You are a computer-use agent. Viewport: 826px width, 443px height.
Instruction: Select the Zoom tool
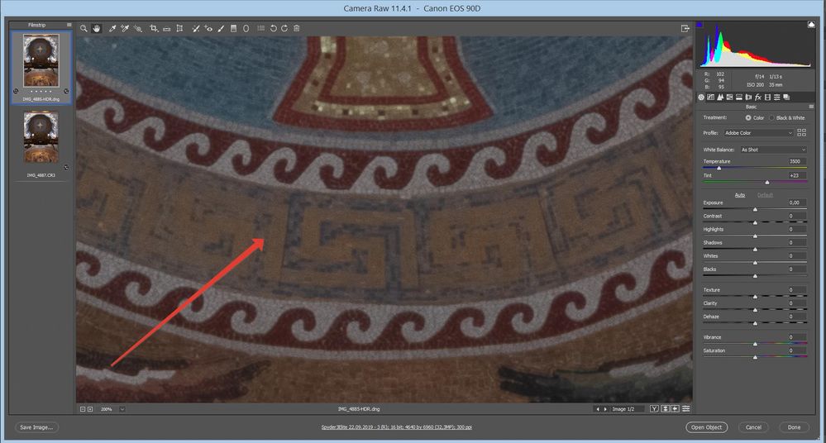pyautogui.click(x=84, y=28)
